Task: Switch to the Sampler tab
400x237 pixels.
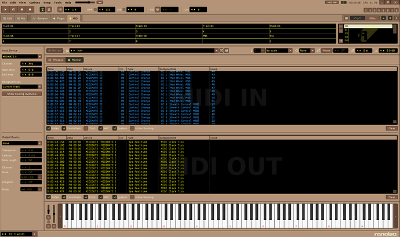Action: click(40, 19)
